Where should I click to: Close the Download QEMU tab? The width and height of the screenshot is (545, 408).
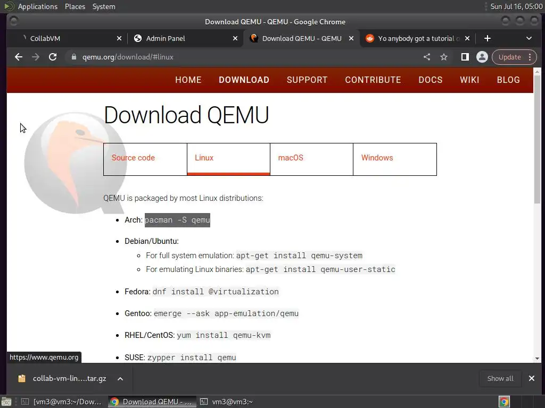351,38
